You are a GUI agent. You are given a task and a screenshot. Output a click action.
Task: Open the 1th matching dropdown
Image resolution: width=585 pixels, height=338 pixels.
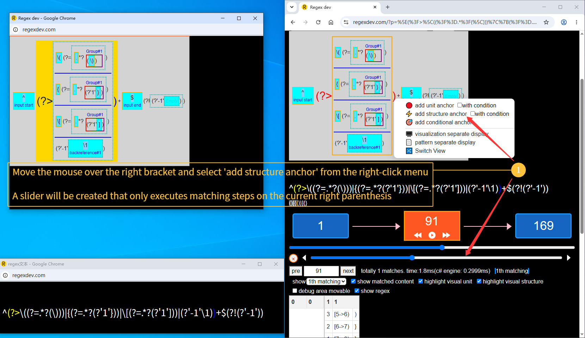point(326,281)
